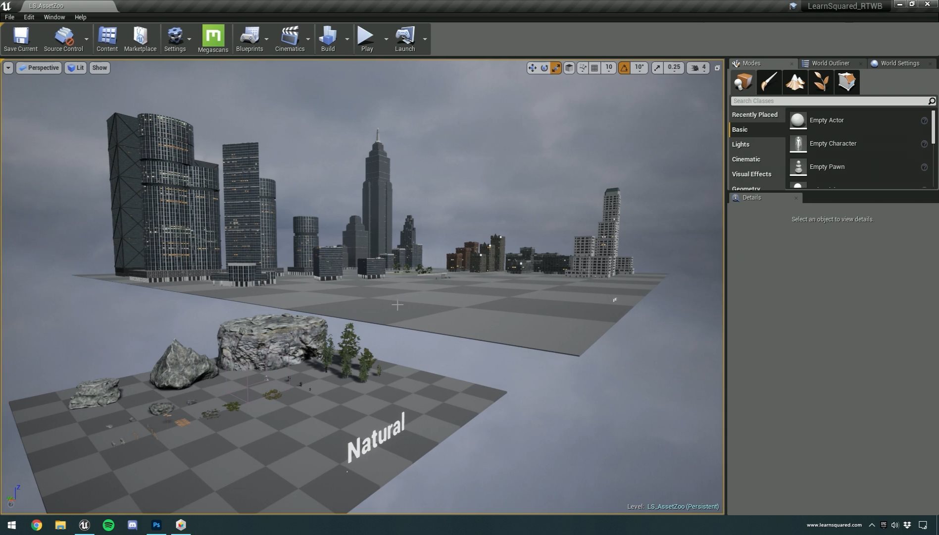Click the LS_AssetZoo (Persistent) level link
This screenshot has height=535, width=939.
[683, 506]
